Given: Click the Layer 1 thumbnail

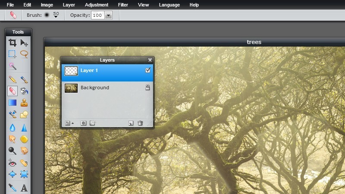Looking at the screenshot, I should point(71,71).
